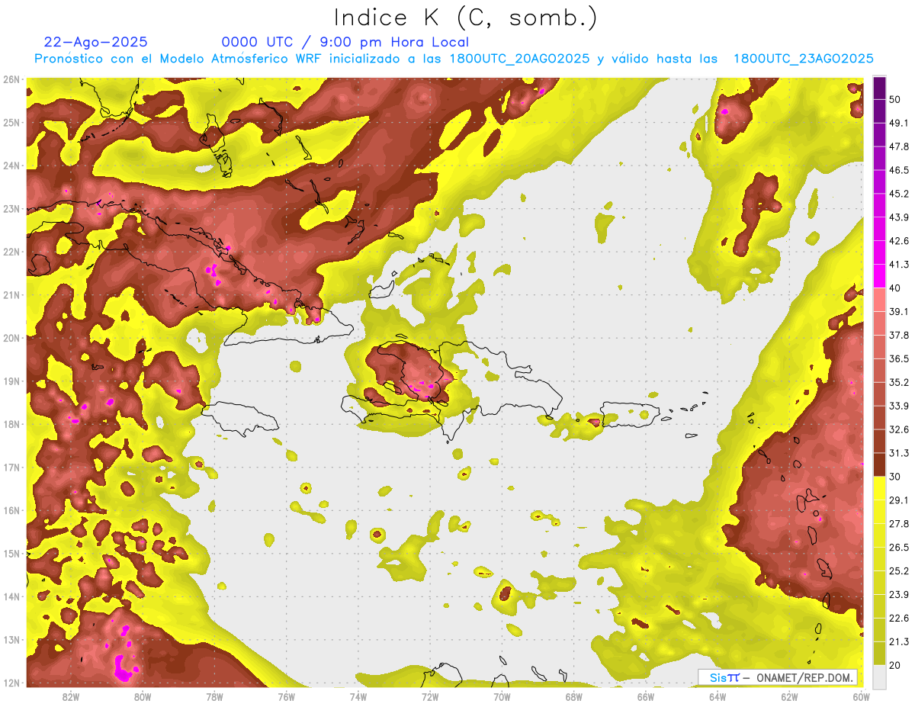Click the 74W longitude label
Viewport: 915px width, 707px height.
pyautogui.click(x=358, y=697)
